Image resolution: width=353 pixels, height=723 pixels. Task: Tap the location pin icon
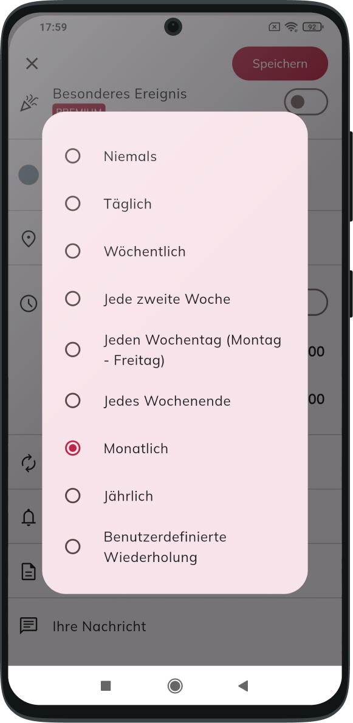[x=29, y=239]
